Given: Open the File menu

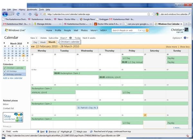Looking at the screenshot, I should tap(4, 10).
